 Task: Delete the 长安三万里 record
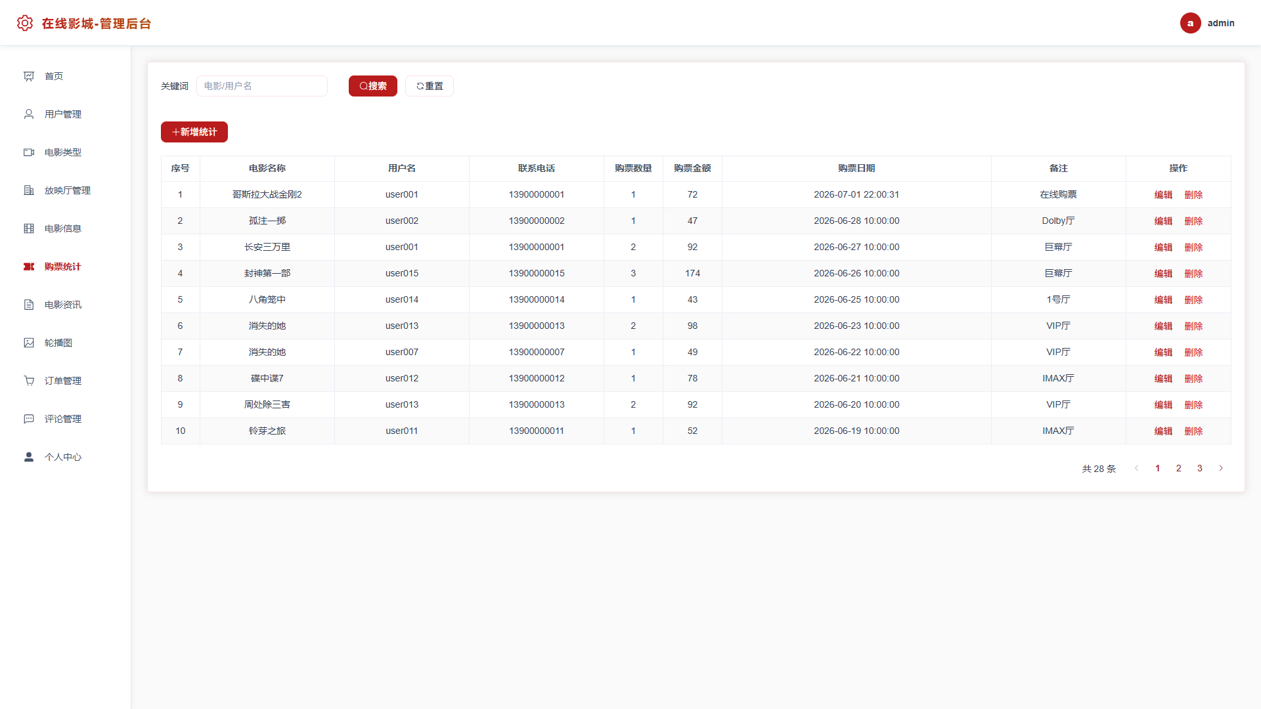[x=1193, y=247]
